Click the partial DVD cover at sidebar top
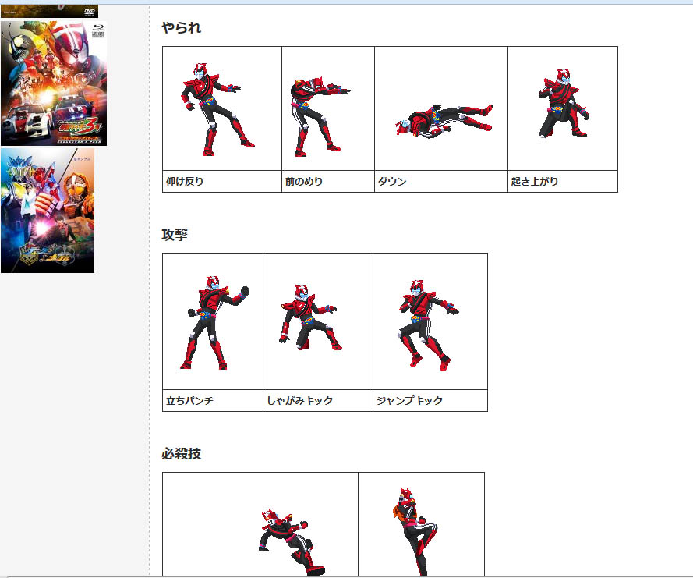693x578 pixels. pos(49,11)
